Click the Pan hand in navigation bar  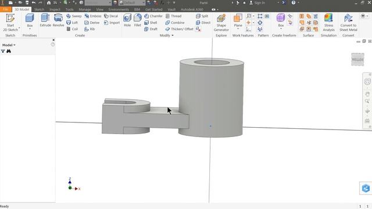[x=367, y=94]
